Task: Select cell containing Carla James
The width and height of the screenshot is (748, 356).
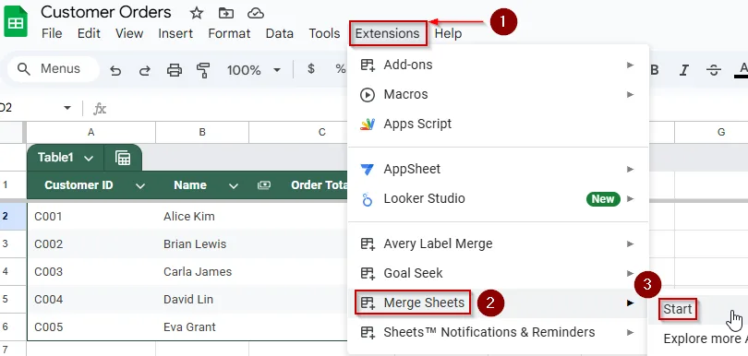Action: click(x=202, y=272)
